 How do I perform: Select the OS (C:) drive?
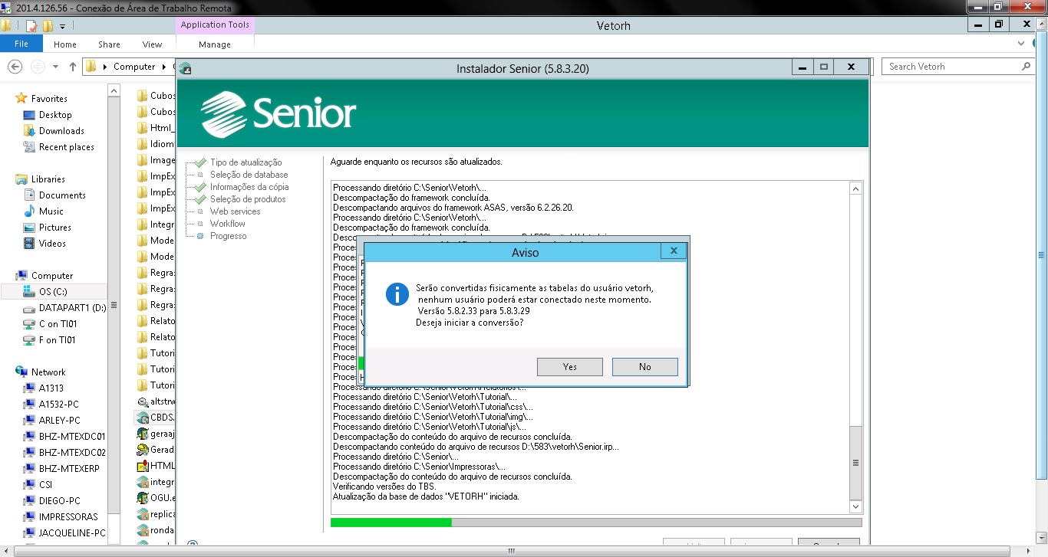(x=53, y=292)
